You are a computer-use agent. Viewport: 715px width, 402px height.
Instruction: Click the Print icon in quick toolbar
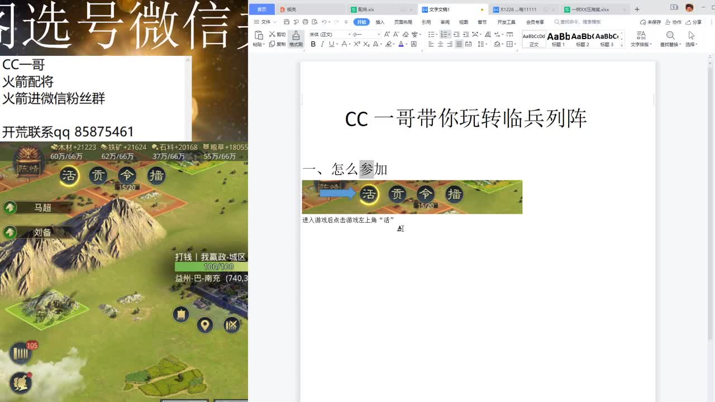[305, 22]
